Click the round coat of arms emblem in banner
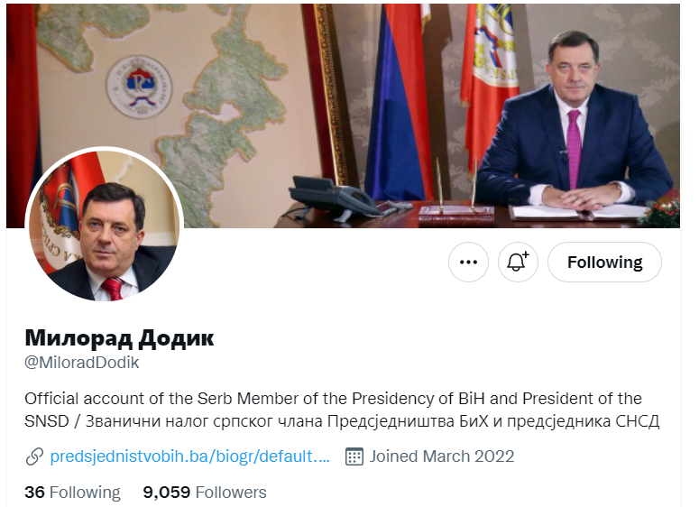 coord(140,87)
